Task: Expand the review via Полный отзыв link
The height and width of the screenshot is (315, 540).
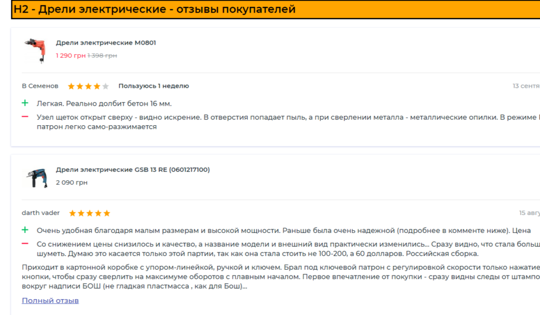Action: [50, 300]
